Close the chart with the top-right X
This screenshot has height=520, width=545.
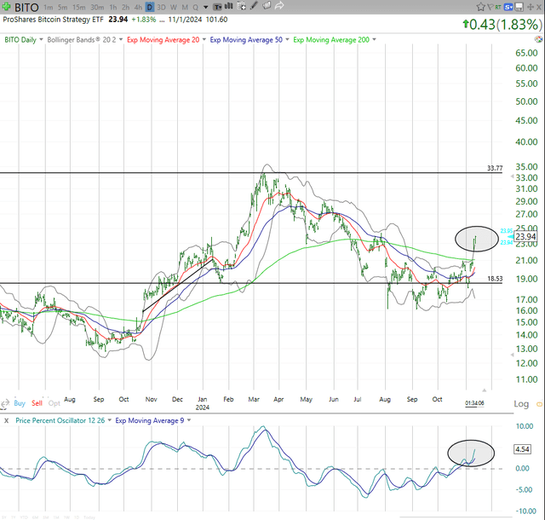(539, 7)
